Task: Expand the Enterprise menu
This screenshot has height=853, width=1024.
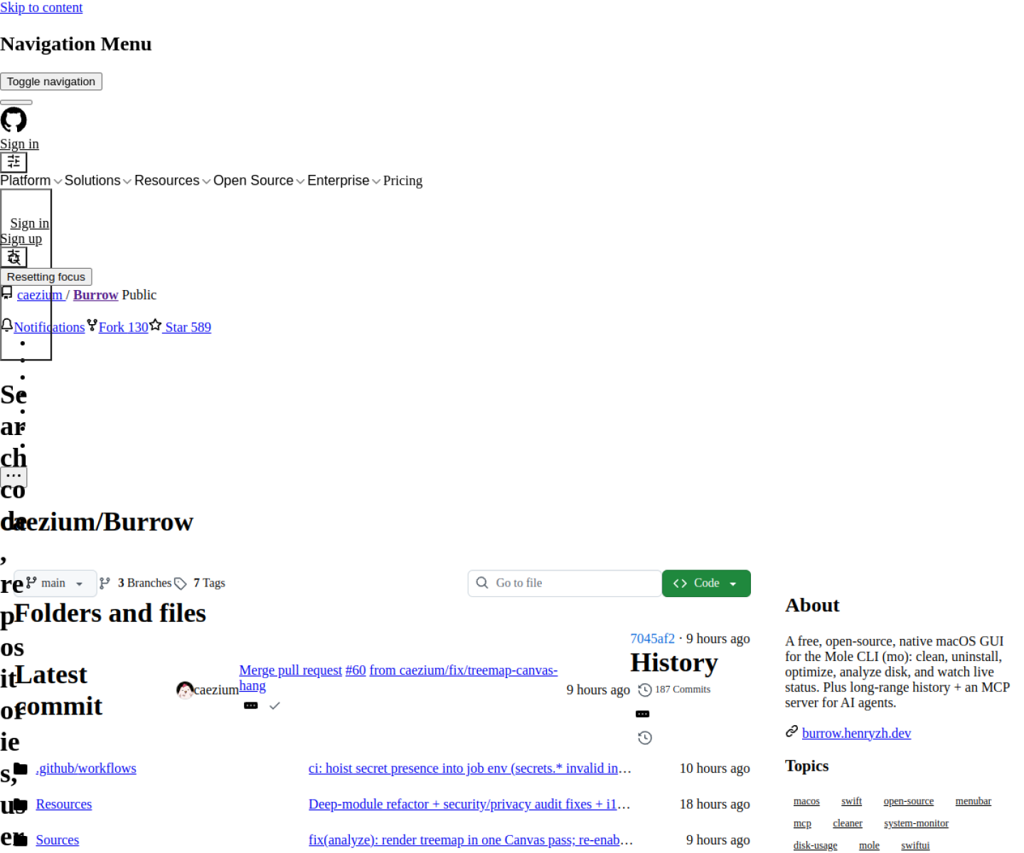Action: pyautogui.click(x=344, y=181)
